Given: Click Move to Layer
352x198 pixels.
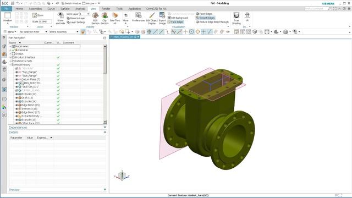Looking at the screenshot, I should [x=76, y=18].
